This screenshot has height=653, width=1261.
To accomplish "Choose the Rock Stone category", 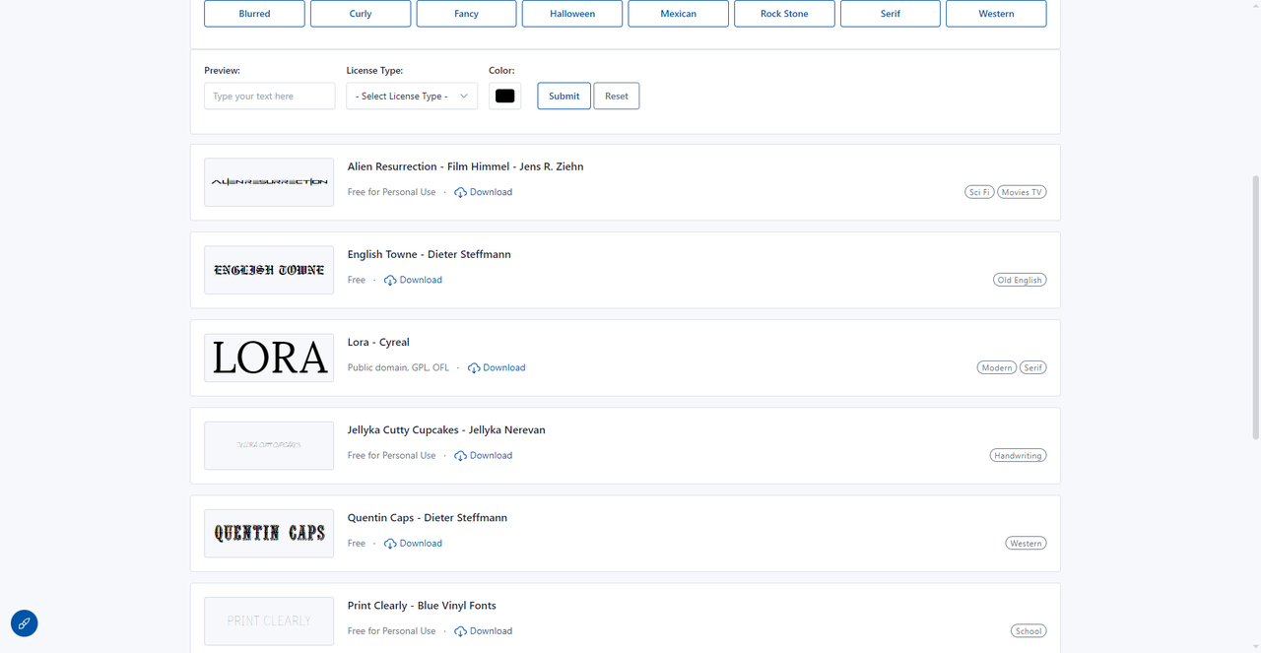I will click(x=784, y=14).
